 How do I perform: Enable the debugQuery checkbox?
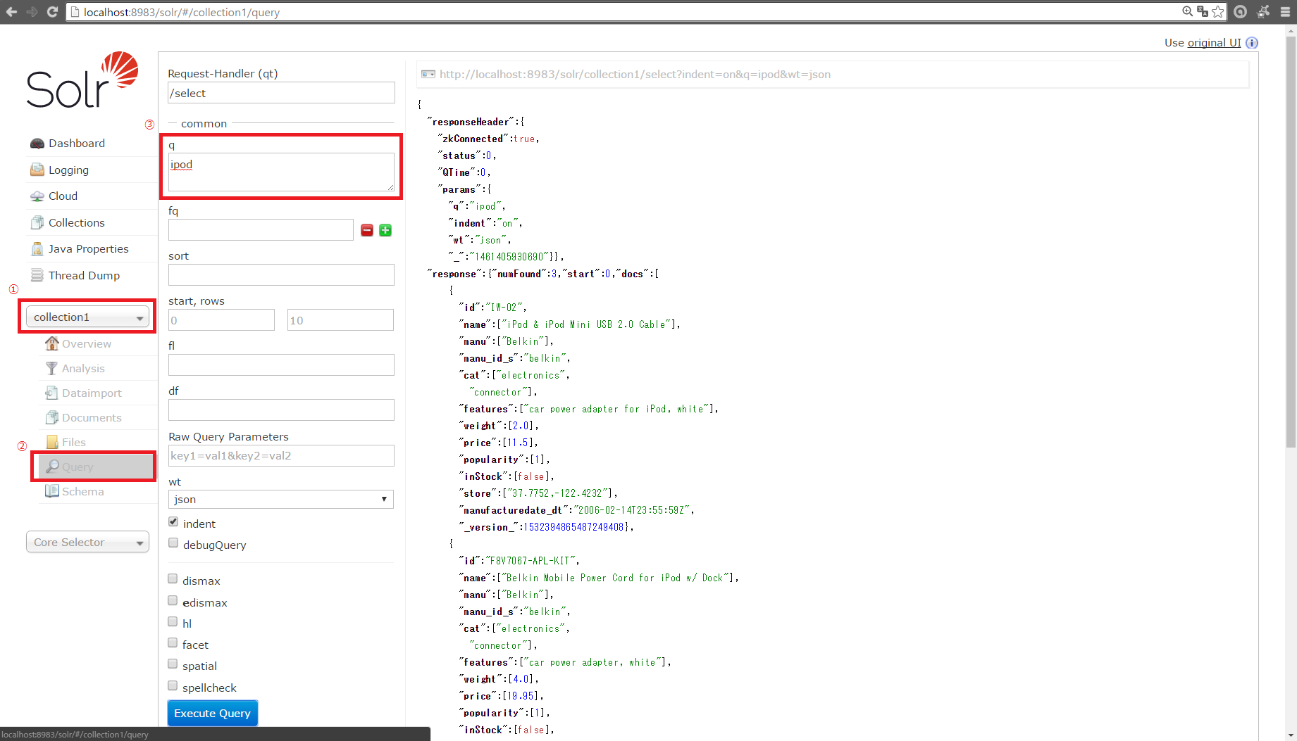173,543
